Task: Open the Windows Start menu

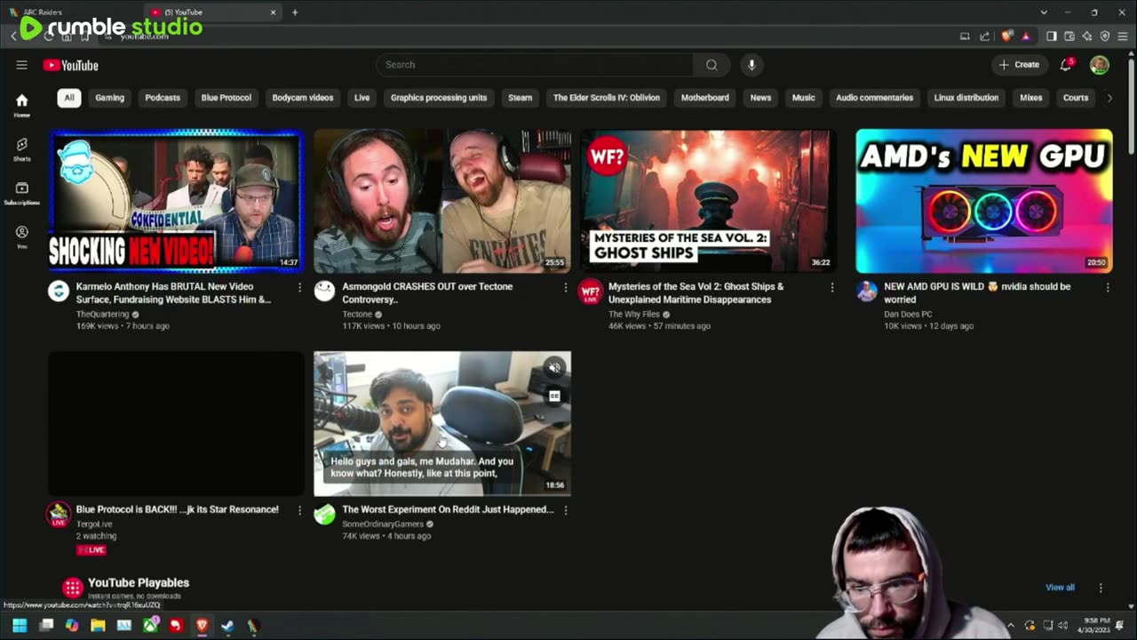Action: 20,626
